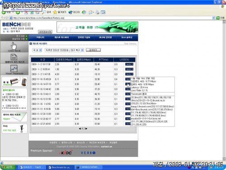Viewport: 226px width, 170px height.
Task: Click the VERIO sponsor logo
Action: pyautogui.click(x=88, y=153)
